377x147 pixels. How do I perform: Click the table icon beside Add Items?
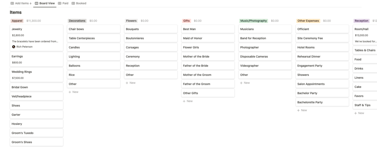coord(12,3)
